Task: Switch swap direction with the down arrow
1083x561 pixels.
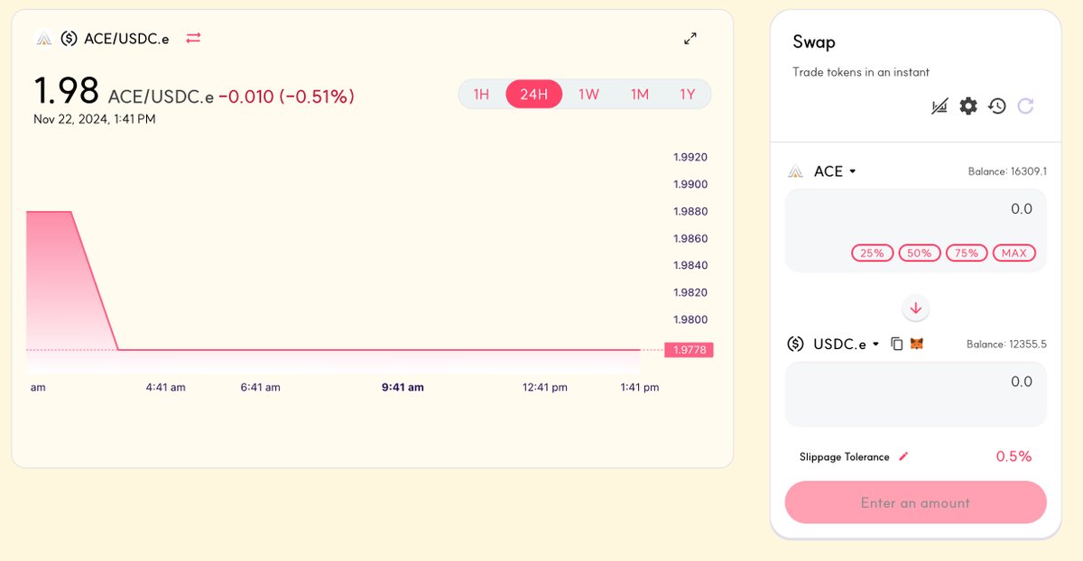Action: [x=915, y=308]
